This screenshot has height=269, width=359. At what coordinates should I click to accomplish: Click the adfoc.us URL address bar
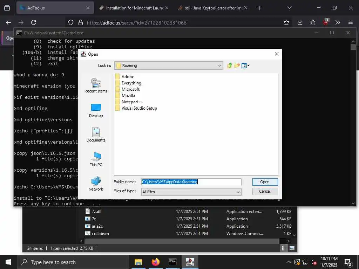137,23
